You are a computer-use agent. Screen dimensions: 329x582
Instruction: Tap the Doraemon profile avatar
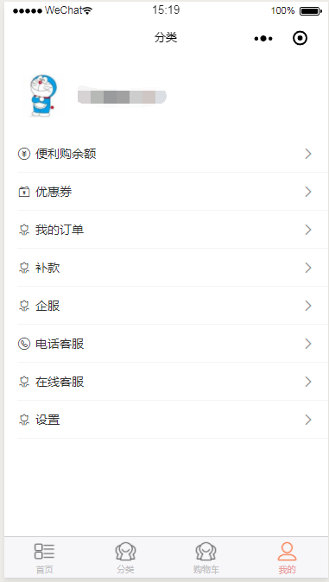42,96
